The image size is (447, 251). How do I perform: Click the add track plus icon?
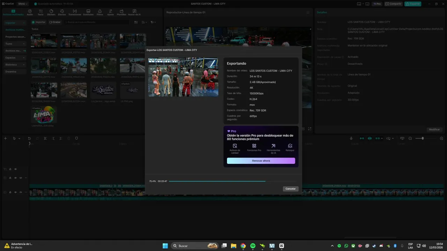click(5, 138)
